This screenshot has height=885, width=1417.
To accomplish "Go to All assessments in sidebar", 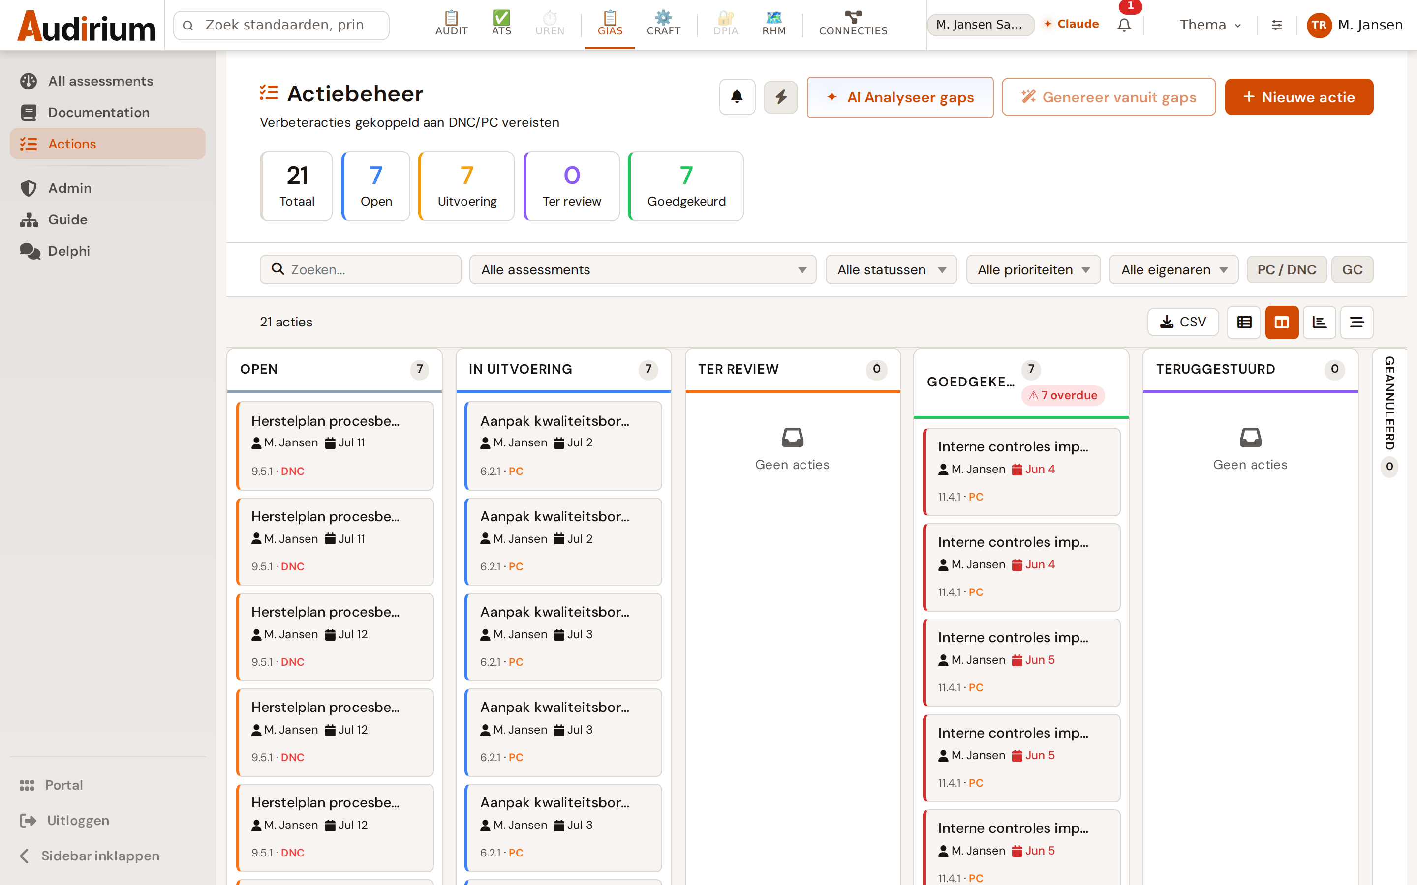I will 108,81.
